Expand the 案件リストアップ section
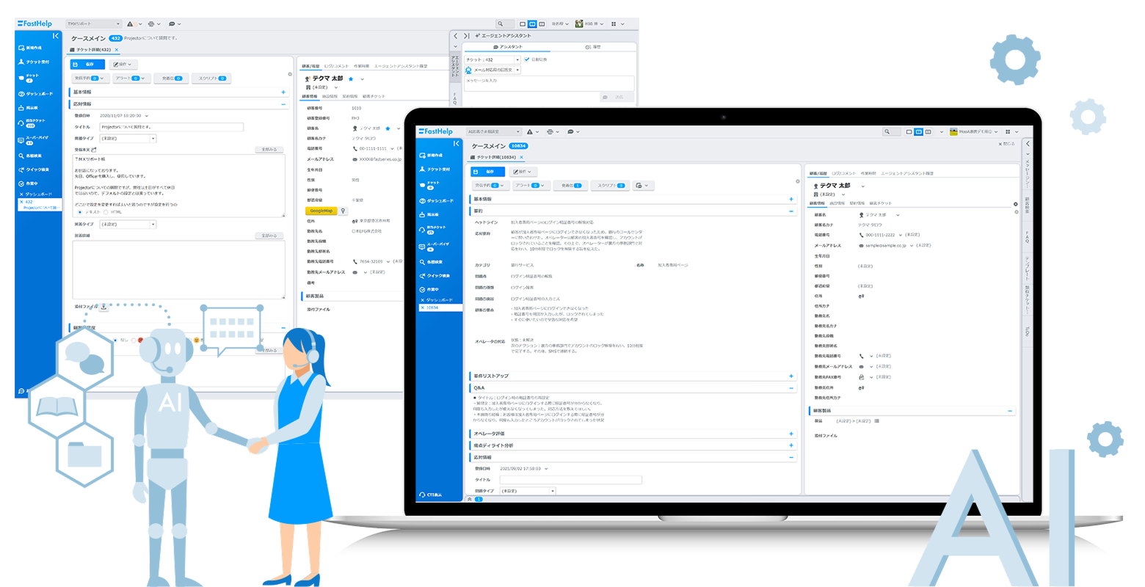This screenshot has width=1145, height=587. [791, 376]
